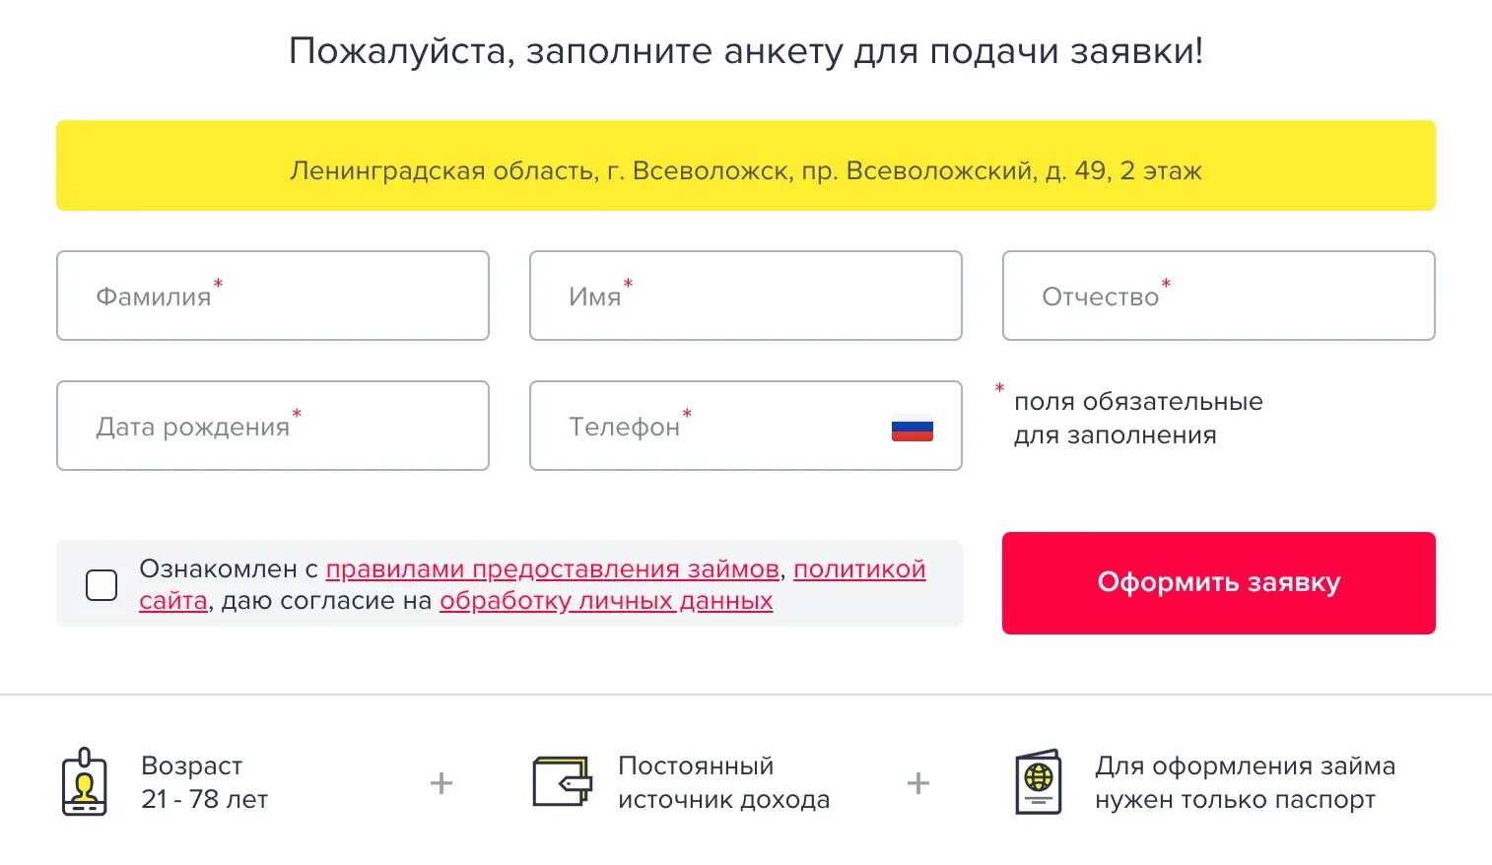Viewport: 1492px width, 865px height.
Task: Focus the Имя text field
Action: [746, 296]
